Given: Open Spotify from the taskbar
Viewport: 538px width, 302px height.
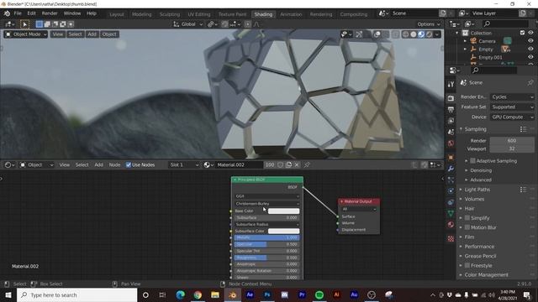Looking at the screenshot, I should [x=319, y=294].
